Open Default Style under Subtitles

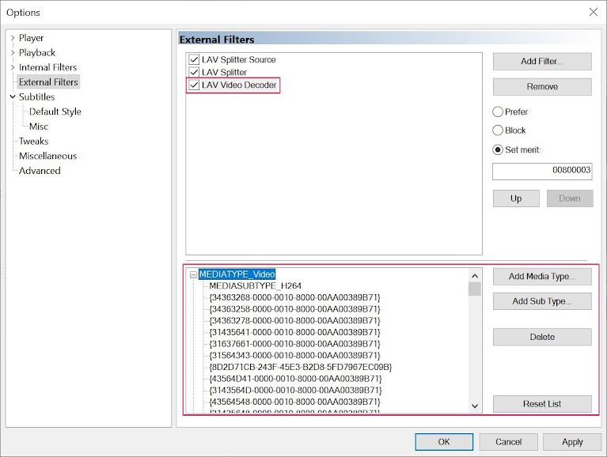[55, 111]
